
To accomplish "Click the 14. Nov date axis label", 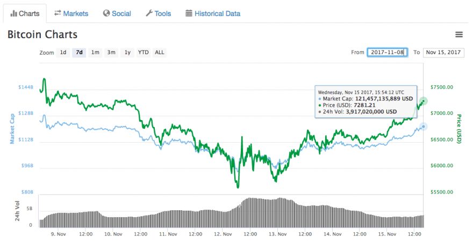I will [332, 234].
